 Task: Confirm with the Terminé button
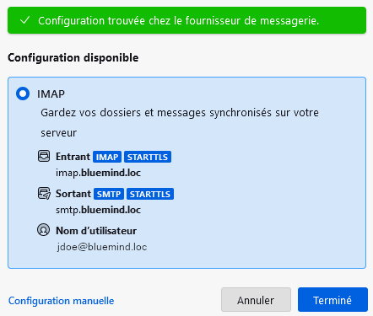(x=332, y=300)
